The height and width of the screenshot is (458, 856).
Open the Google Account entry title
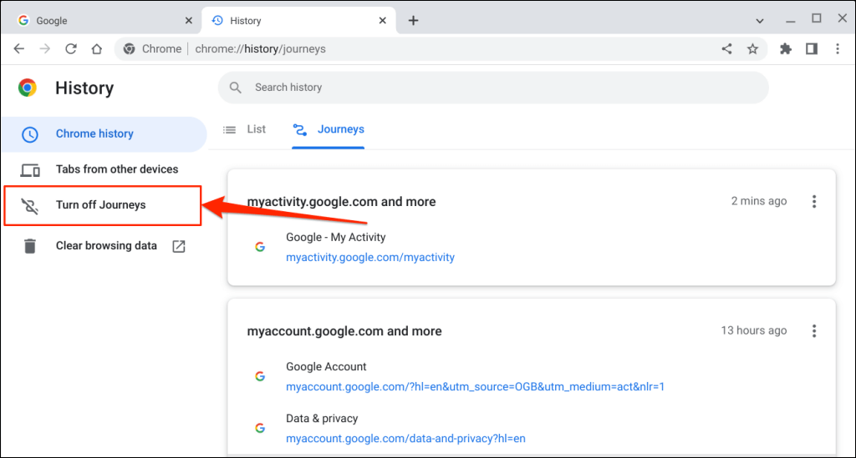pyautogui.click(x=326, y=367)
